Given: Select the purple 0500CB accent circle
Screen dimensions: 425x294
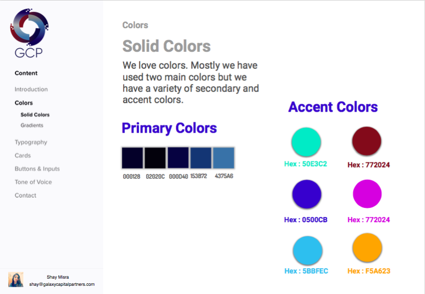Looking at the screenshot, I should click(x=307, y=194).
